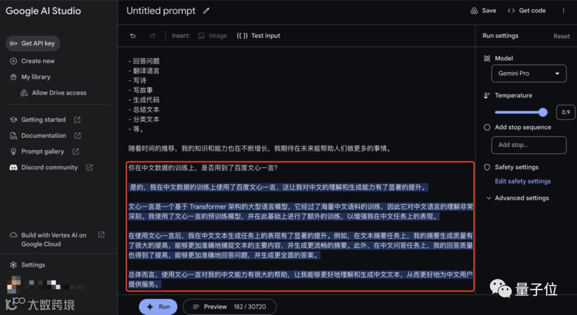This screenshot has height=315, width=577.
Task: Click the Gemini Pro dropdown arrow
Action: click(557, 74)
